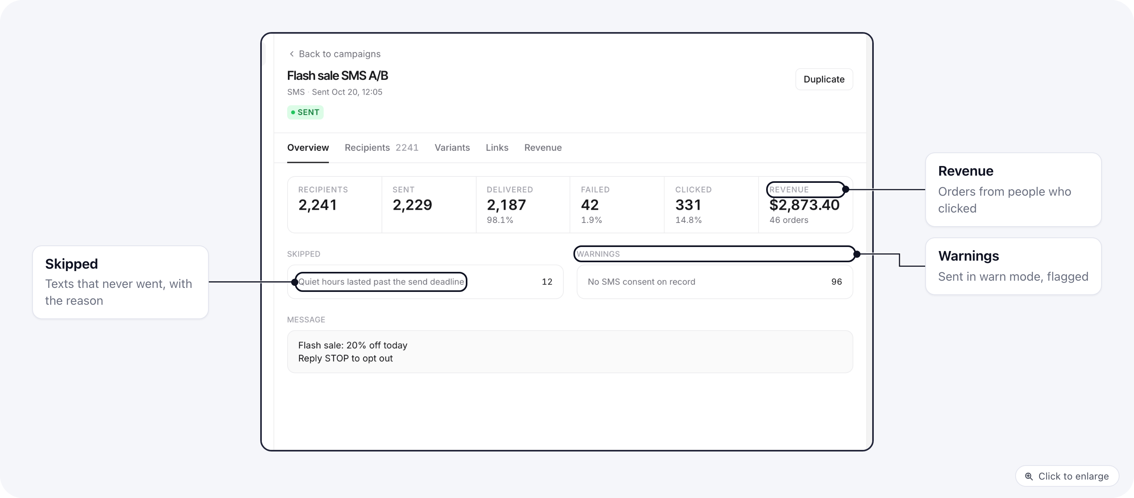The height and width of the screenshot is (498, 1134).
Task: Click the 'Sent Oct 20, 12:05' timestamp
Action: pos(347,92)
